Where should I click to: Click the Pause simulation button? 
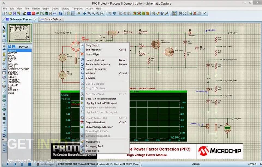tap(22, 164)
